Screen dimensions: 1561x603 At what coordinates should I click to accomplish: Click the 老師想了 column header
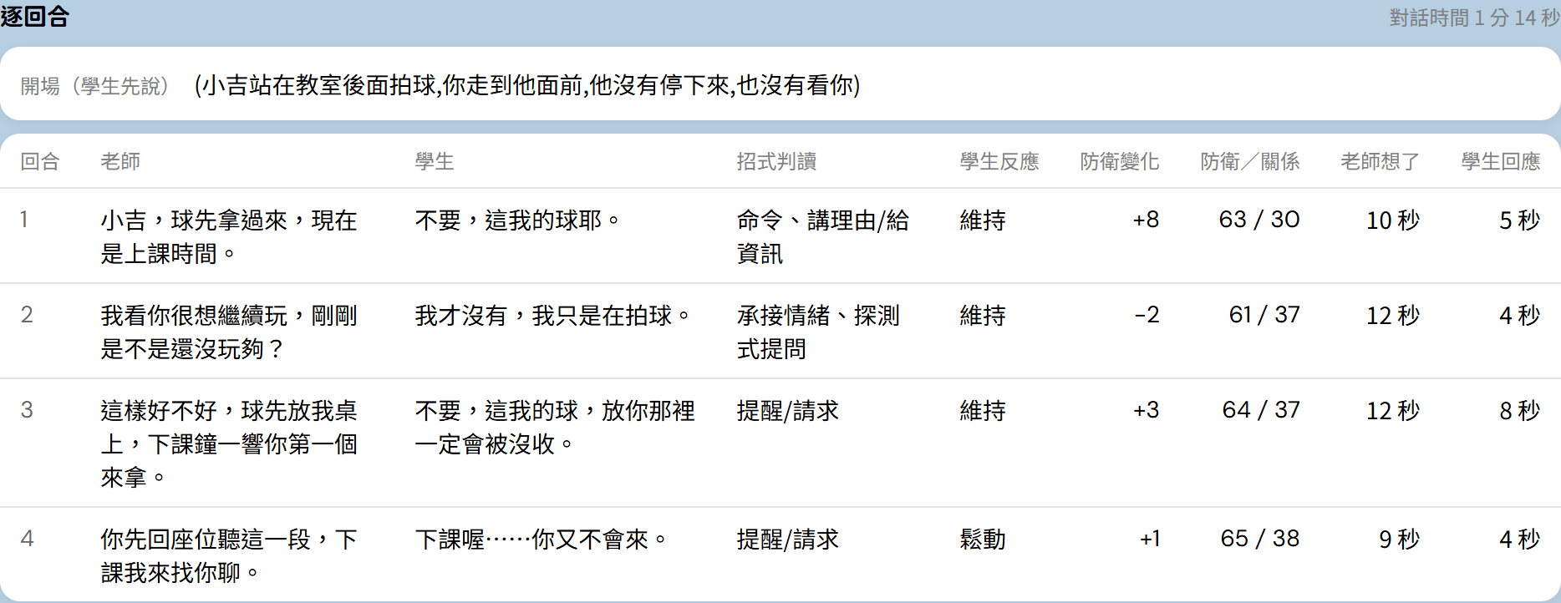(1380, 161)
